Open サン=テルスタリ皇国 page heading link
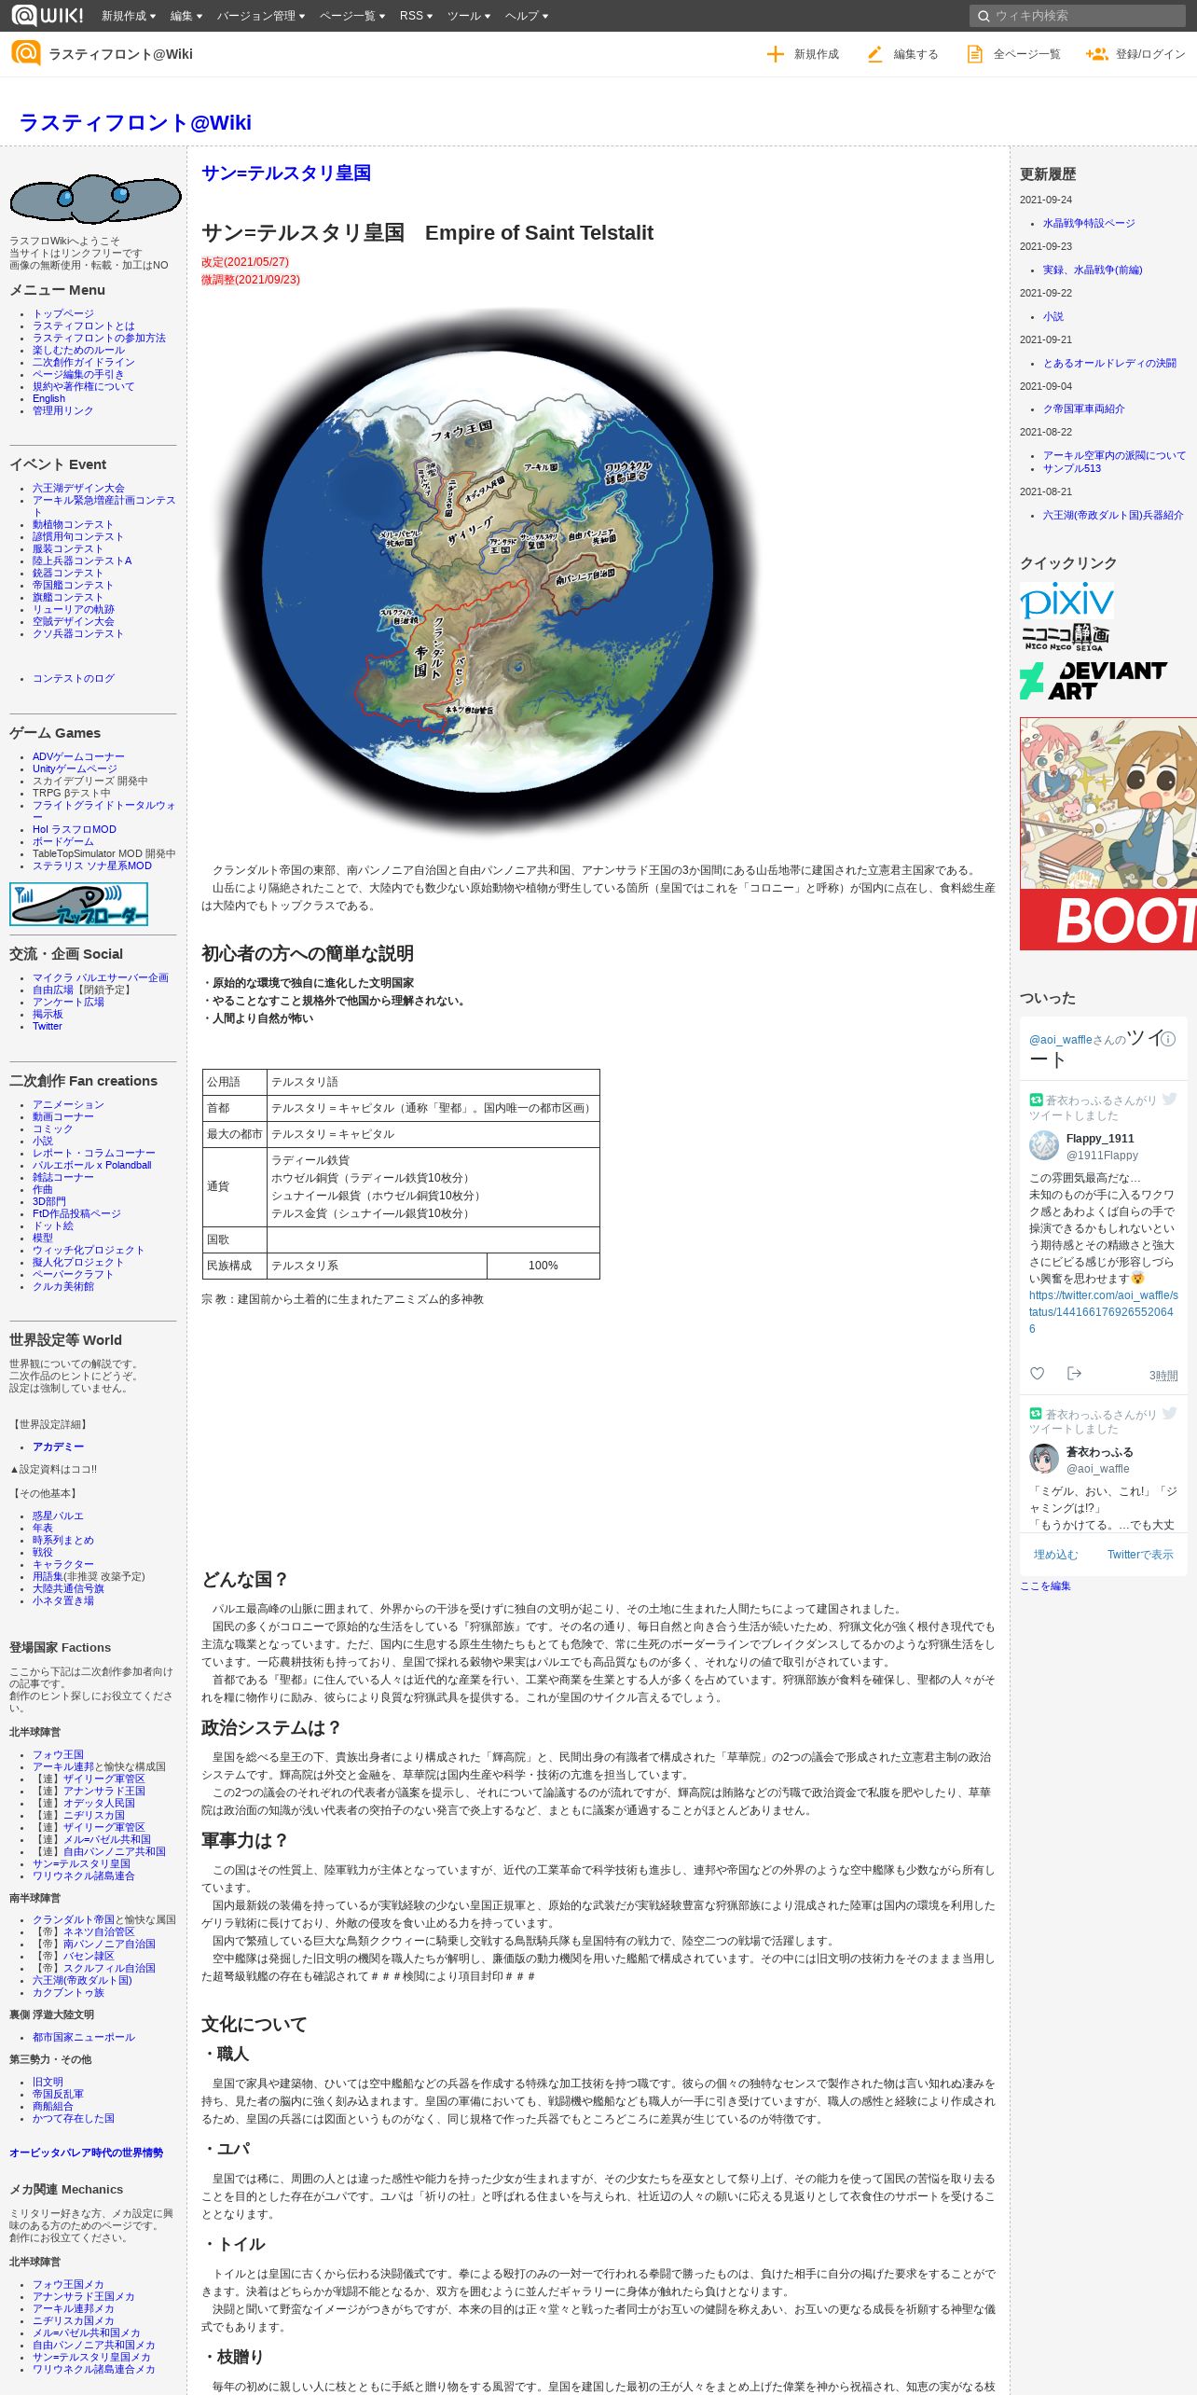Viewport: 1197px width, 2395px height. click(x=286, y=173)
